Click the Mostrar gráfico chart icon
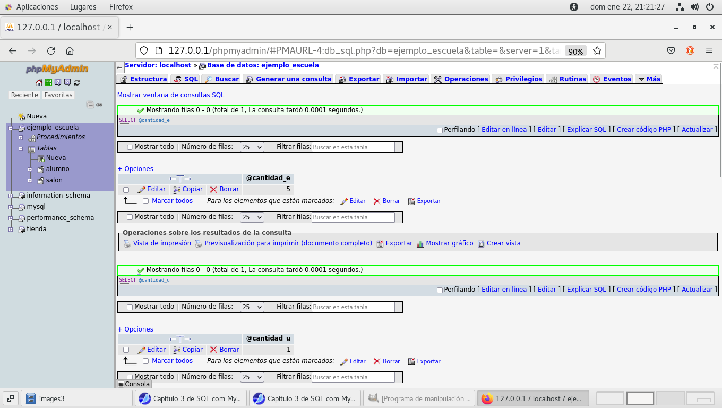This screenshot has width=722, height=408. (420, 244)
